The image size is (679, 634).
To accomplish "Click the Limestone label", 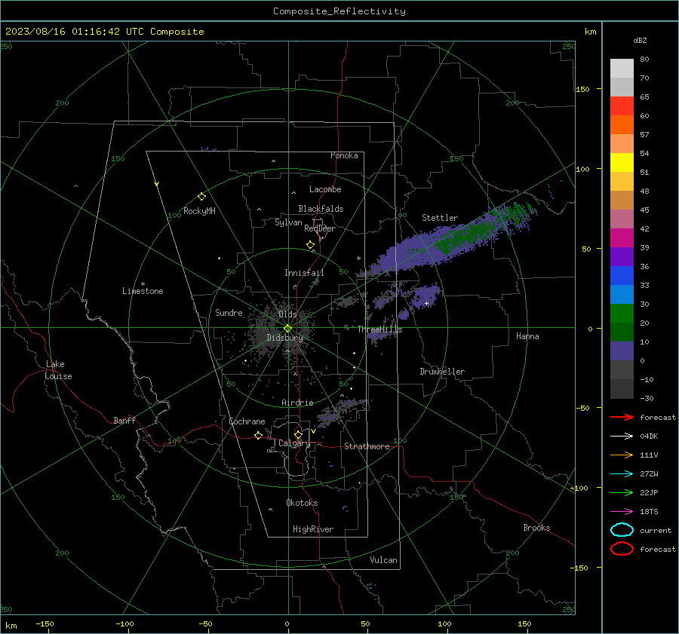I will (143, 291).
